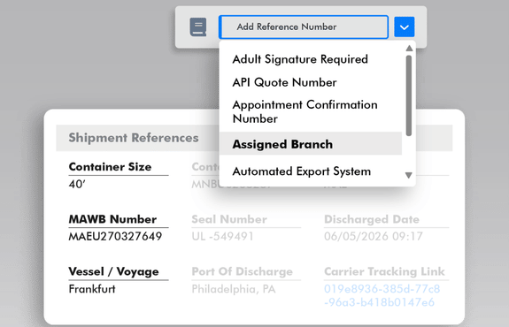This screenshot has width=509, height=327.
Task: Focus the Add Reference Number field
Action: point(304,27)
